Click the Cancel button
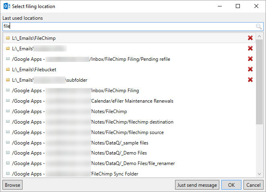 coord(254,185)
